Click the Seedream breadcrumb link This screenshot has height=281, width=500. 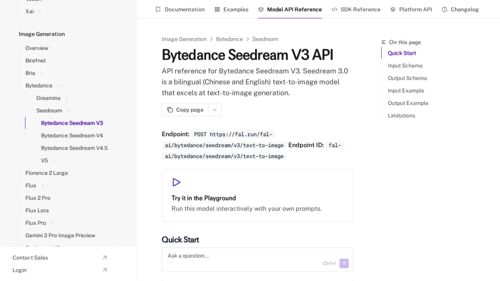click(265, 39)
